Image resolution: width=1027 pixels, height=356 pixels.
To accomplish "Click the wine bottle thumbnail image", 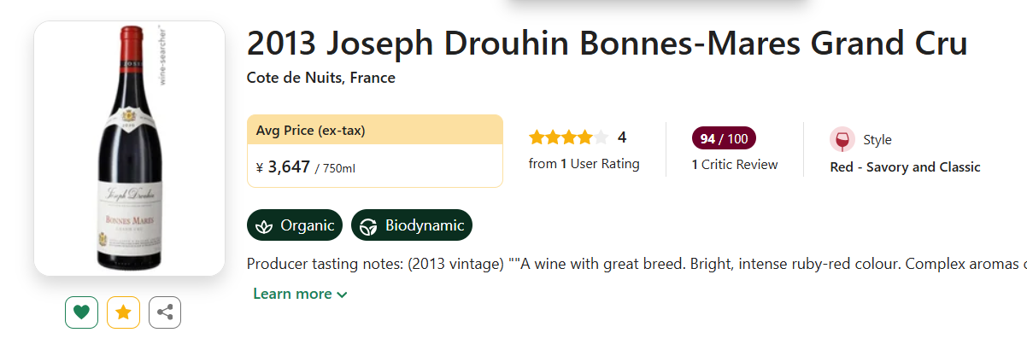I will pyautogui.click(x=129, y=148).
